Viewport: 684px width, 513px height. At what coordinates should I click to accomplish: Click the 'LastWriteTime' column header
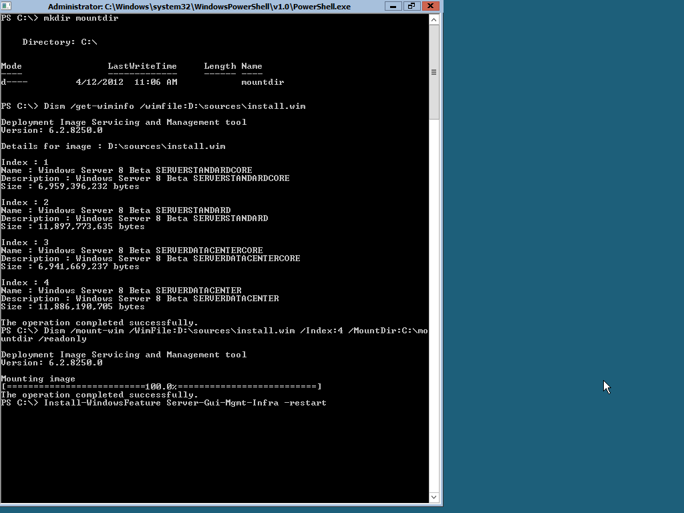[142, 66]
